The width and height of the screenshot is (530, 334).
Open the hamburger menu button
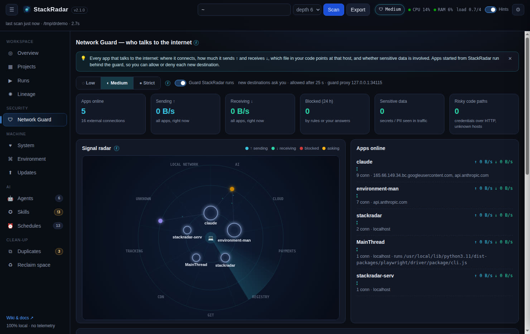point(12,10)
